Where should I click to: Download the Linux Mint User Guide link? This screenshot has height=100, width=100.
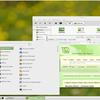coord(76,76)
